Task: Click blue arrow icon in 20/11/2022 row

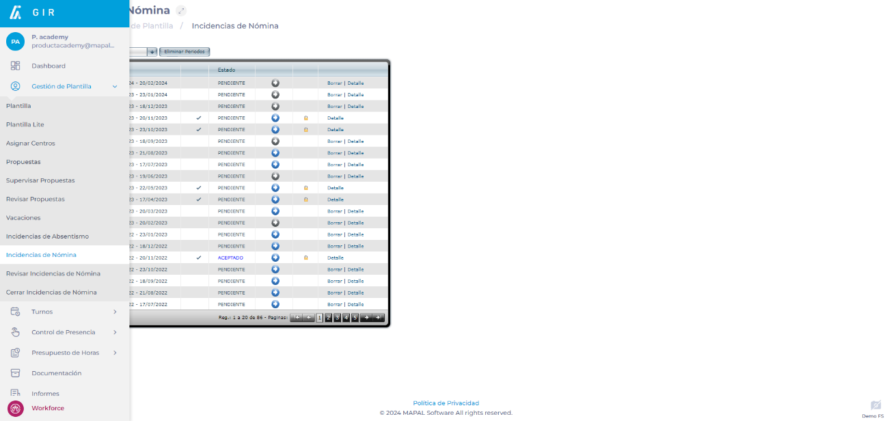Action: pos(275,258)
